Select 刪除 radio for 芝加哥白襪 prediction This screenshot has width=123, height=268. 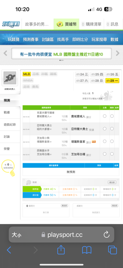click(112, 154)
